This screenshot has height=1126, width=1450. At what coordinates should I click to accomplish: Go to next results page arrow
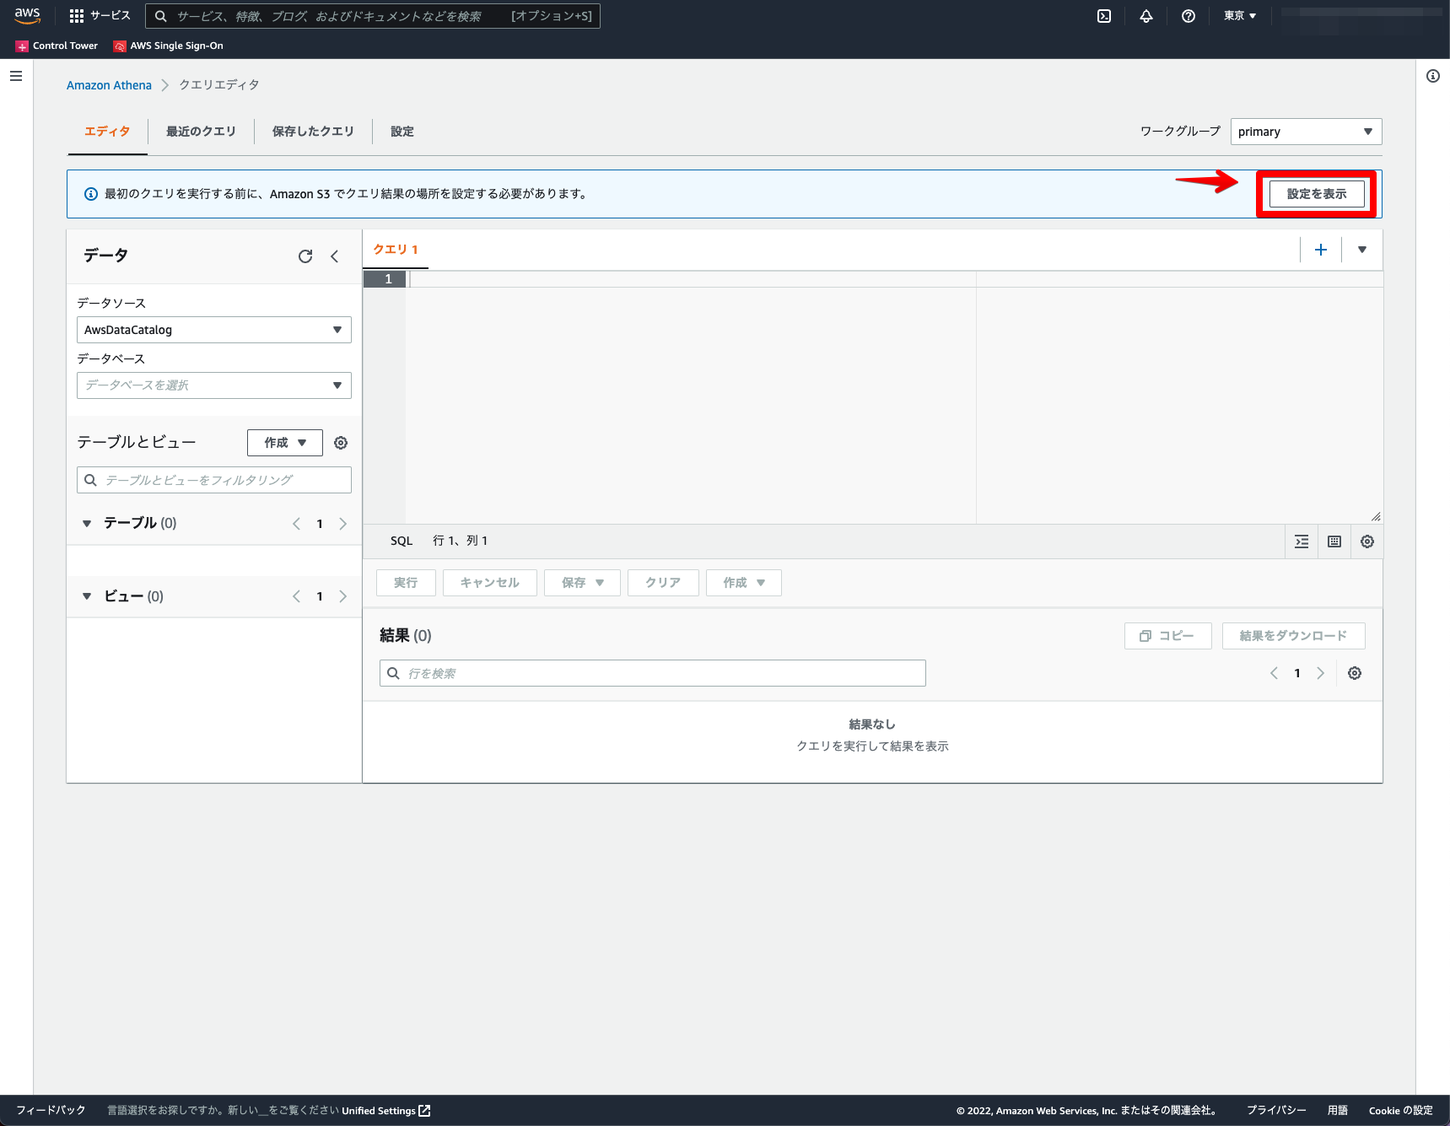click(1320, 673)
